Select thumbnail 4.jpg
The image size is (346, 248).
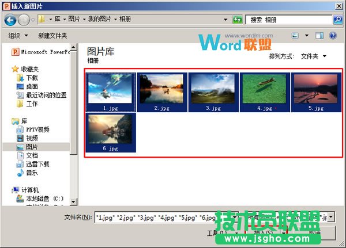pyautogui.click(x=265, y=92)
